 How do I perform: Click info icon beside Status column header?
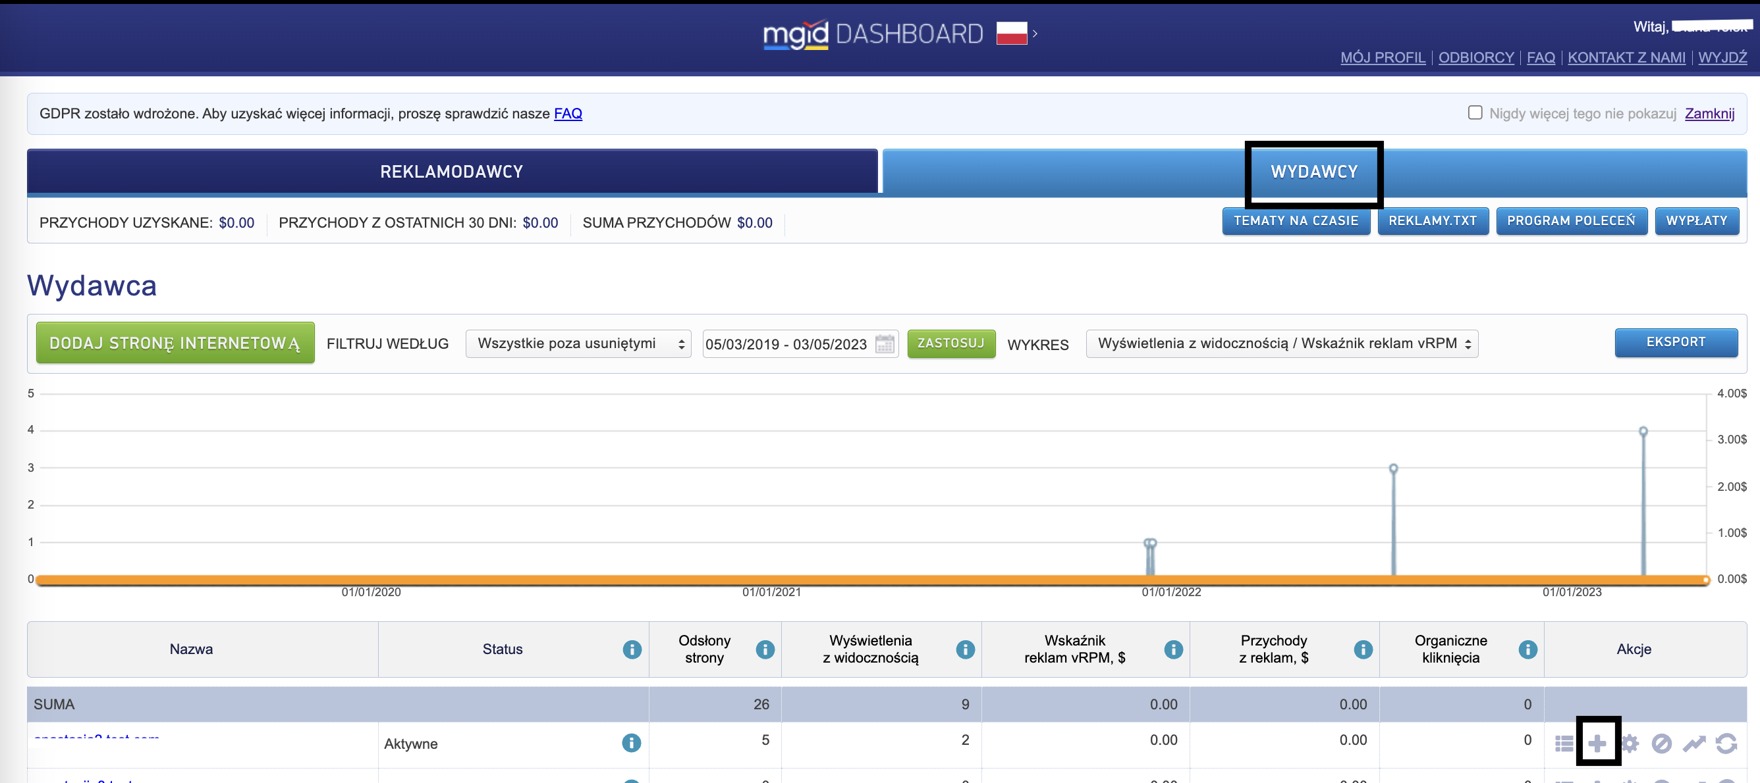632,649
